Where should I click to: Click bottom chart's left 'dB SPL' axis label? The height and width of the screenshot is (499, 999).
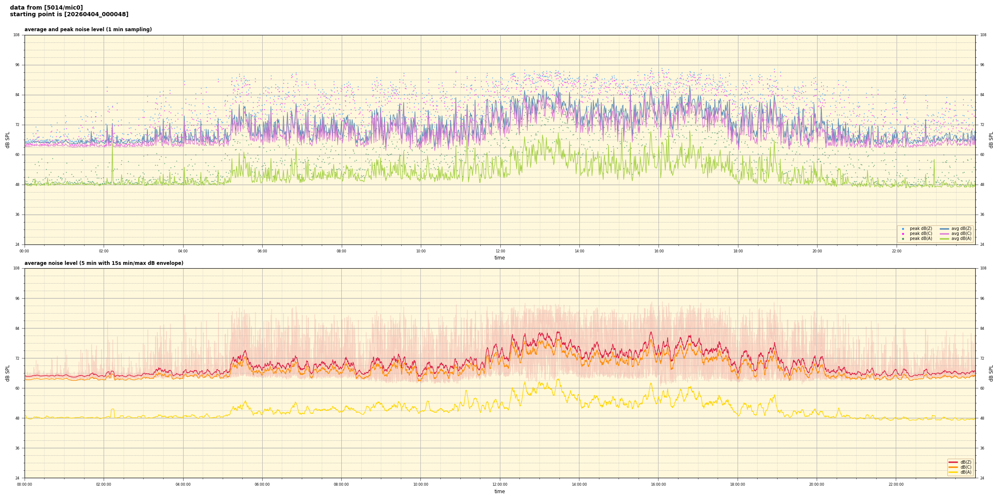(x=7, y=373)
